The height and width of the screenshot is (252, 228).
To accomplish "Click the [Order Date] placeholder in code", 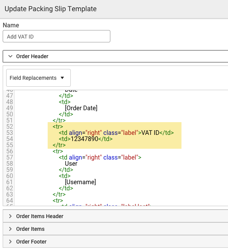I will pyautogui.click(x=81, y=108).
